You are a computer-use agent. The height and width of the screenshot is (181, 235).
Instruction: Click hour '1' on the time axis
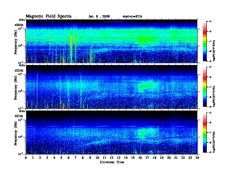click(33, 158)
